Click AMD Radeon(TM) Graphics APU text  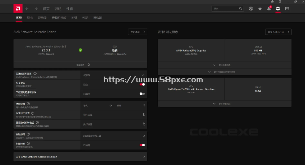coord(191,50)
